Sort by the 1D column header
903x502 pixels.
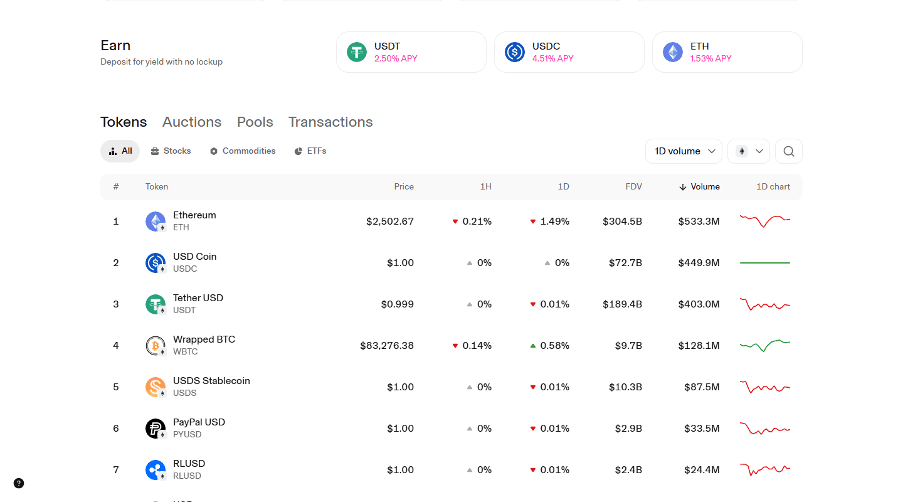[564, 187]
